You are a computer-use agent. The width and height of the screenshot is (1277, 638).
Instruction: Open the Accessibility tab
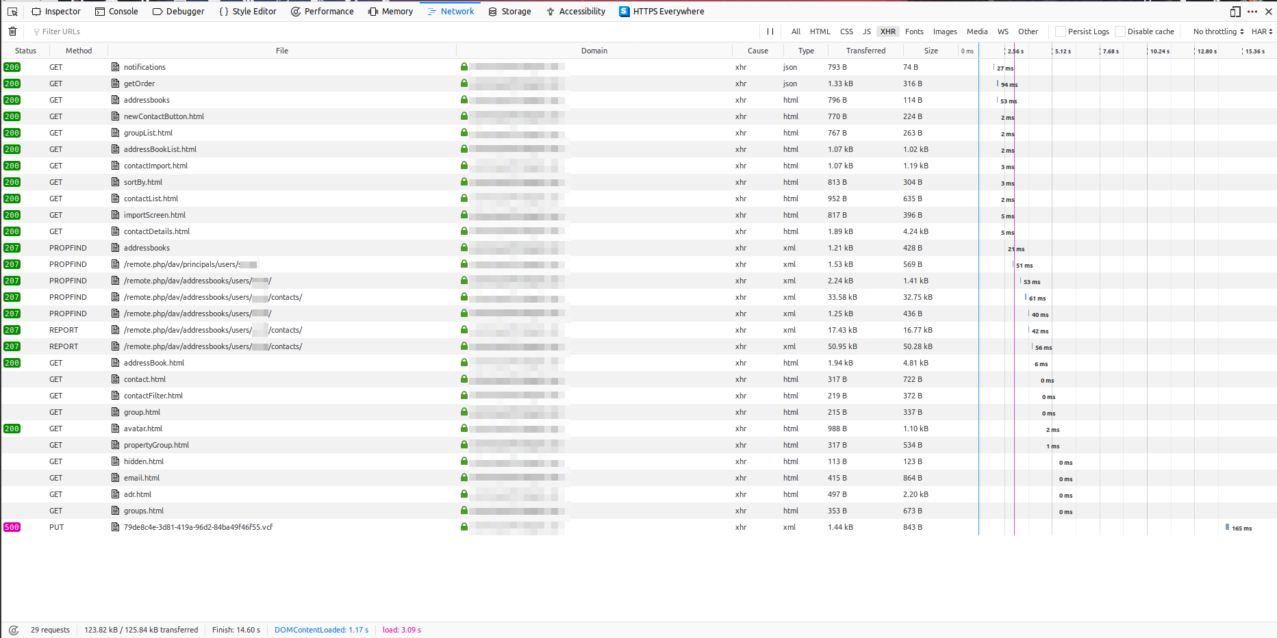click(x=576, y=12)
